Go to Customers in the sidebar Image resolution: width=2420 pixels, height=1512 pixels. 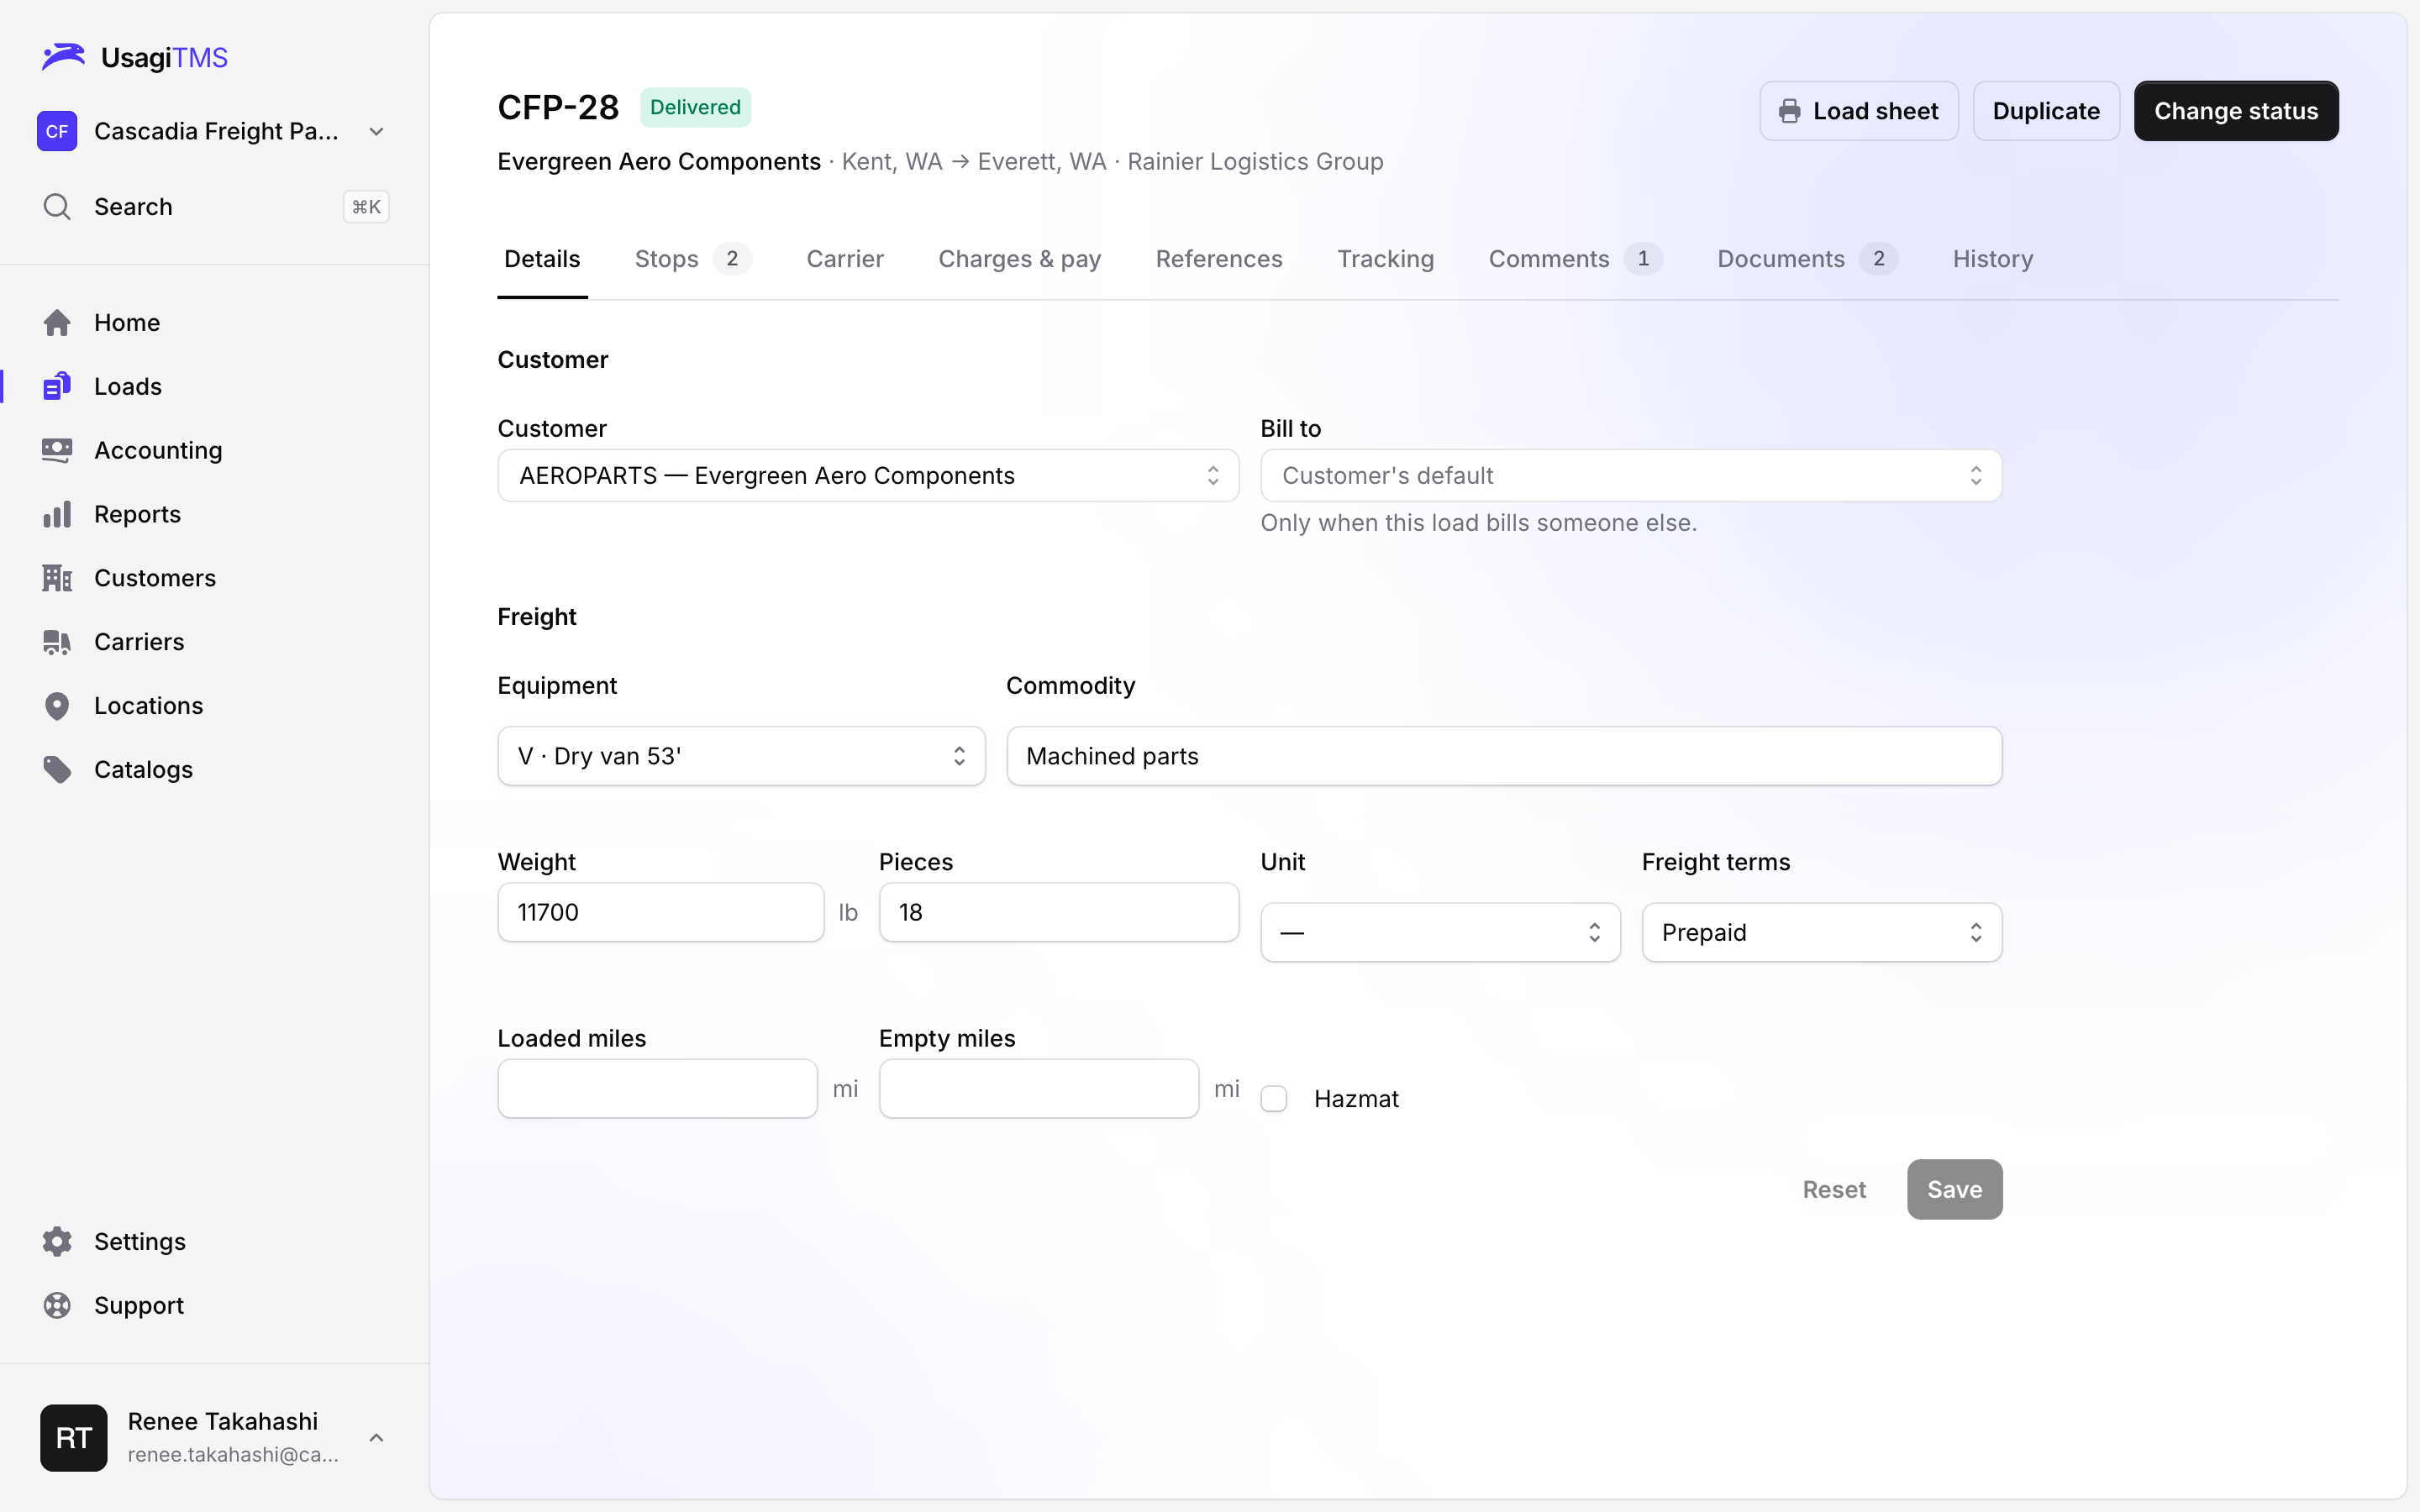coord(213,579)
